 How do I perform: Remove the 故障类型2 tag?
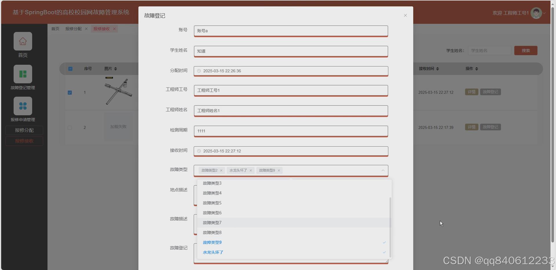pyautogui.click(x=221, y=170)
